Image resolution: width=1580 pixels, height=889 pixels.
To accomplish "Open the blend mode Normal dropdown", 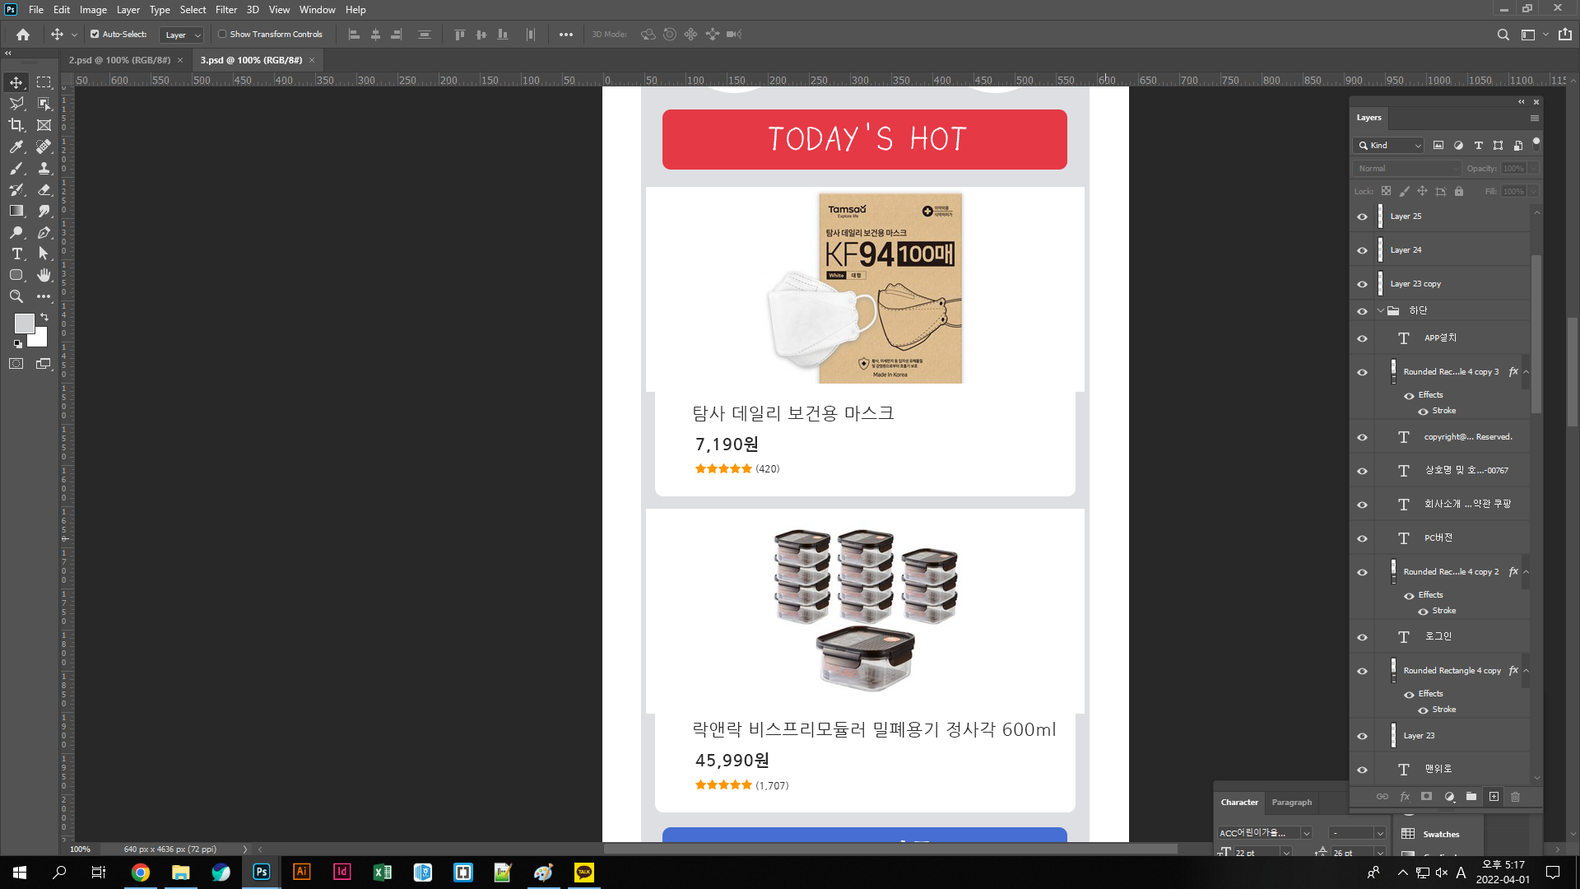I will pos(1407,169).
